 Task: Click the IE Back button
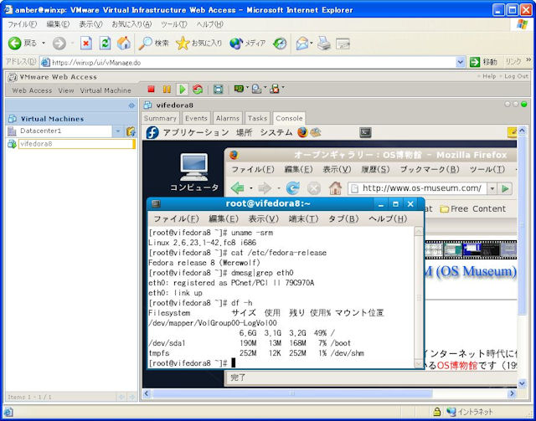[x=22, y=44]
